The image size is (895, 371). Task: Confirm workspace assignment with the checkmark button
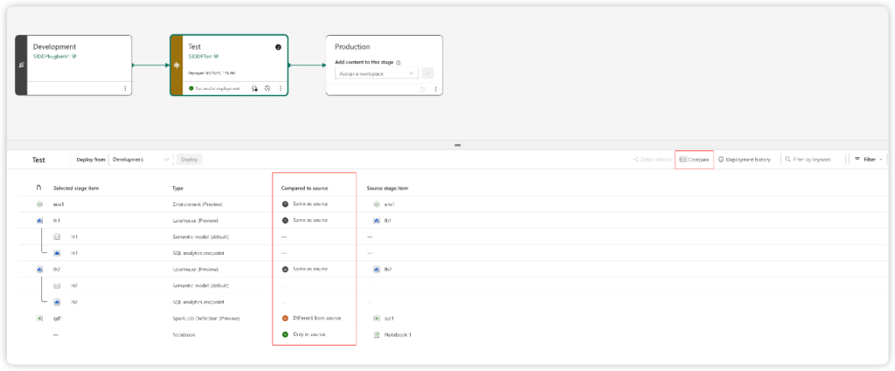(428, 73)
